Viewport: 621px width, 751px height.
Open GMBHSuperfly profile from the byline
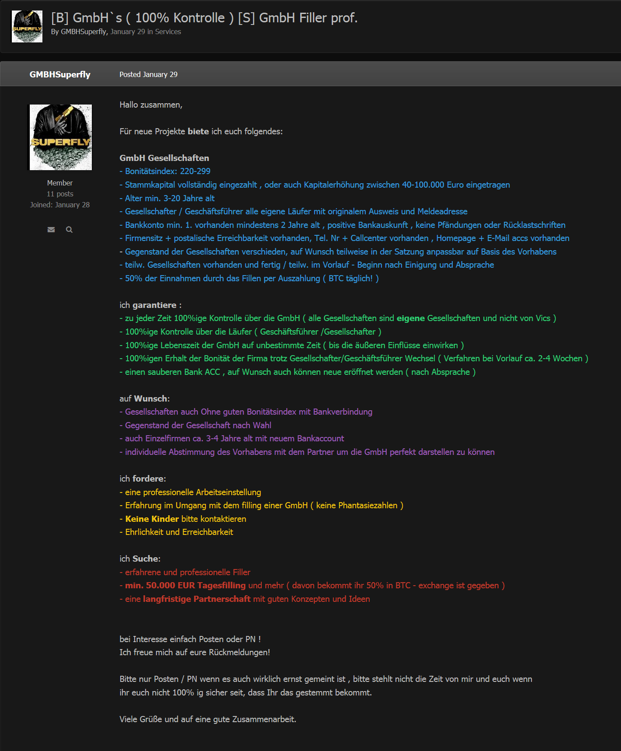click(x=83, y=32)
